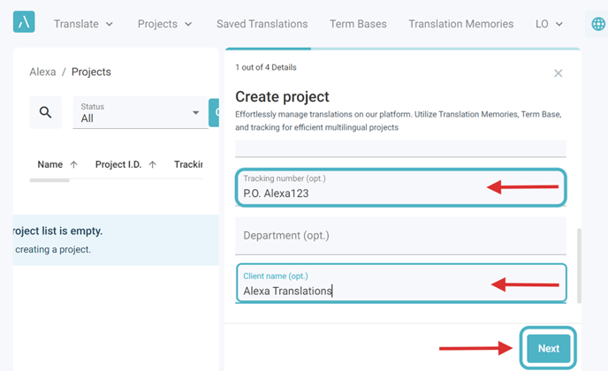Screen dimensions: 608x371
Task: Open Saved Translations page
Action: coord(262,24)
